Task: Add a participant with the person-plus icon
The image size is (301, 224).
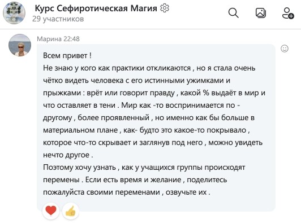Action: click(288, 13)
